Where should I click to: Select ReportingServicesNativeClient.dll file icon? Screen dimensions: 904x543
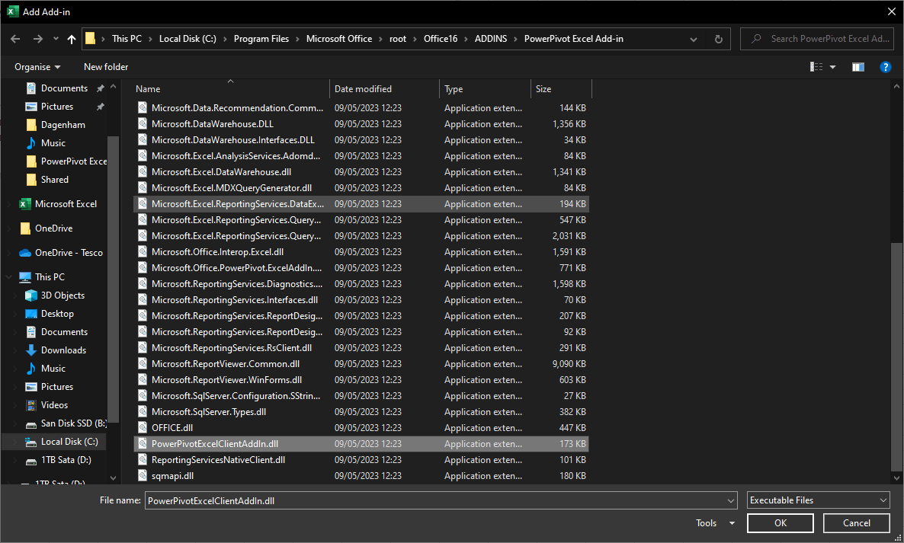[x=143, y=460]
